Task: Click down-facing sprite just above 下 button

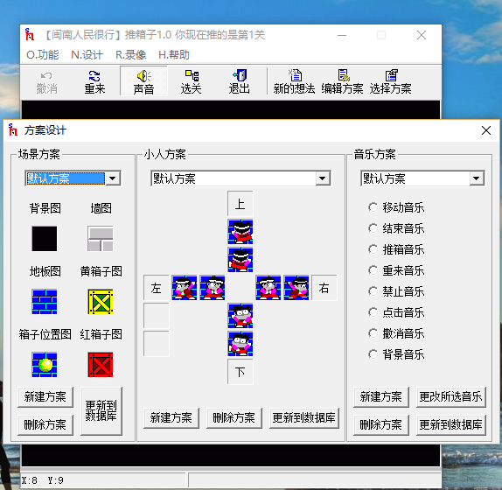Action: [x=241, y=344]
